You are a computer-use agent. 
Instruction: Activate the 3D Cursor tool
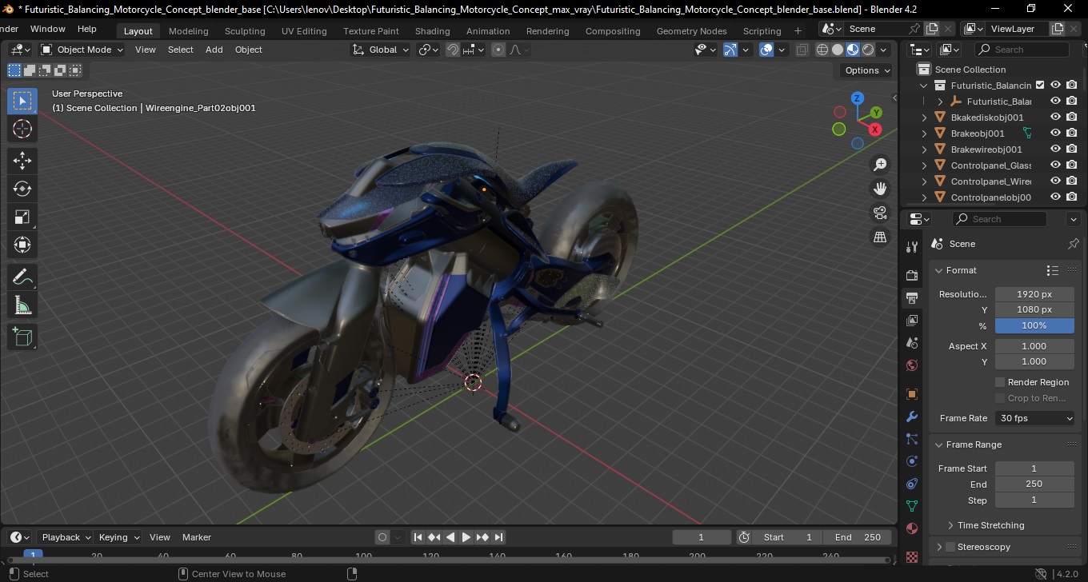(x=22, y=129)
